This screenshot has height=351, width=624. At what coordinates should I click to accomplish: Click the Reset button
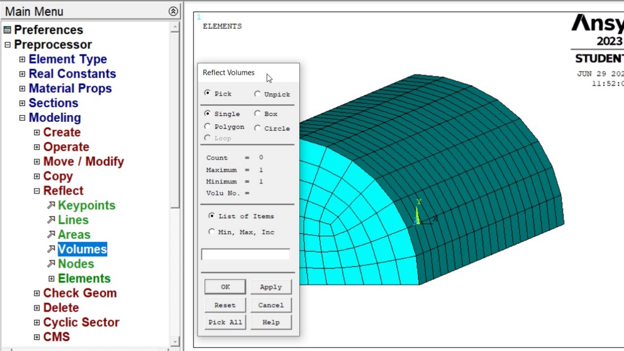tap(225, 305)
